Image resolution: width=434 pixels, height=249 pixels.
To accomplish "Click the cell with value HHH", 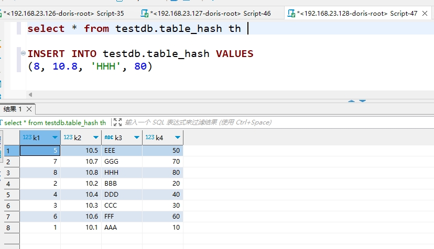I will click(x=122, y=173).
